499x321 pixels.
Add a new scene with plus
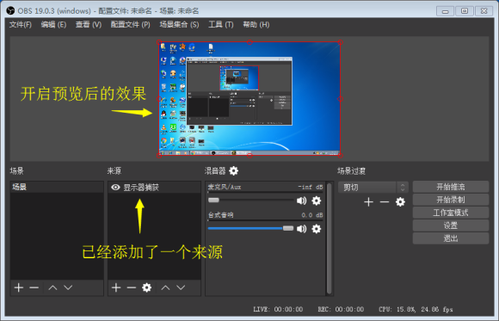[x=19, y=287]
